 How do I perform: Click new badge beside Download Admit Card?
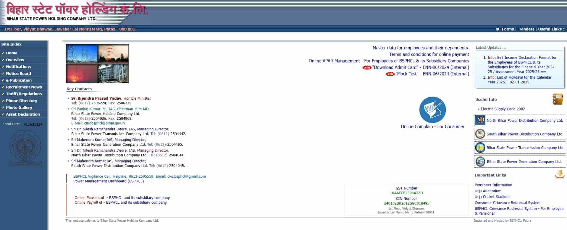[367, 67]
